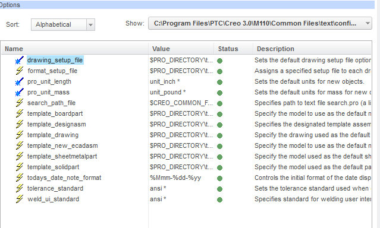
Task: Click green status dot for format_setup_file
Action: 220,71
